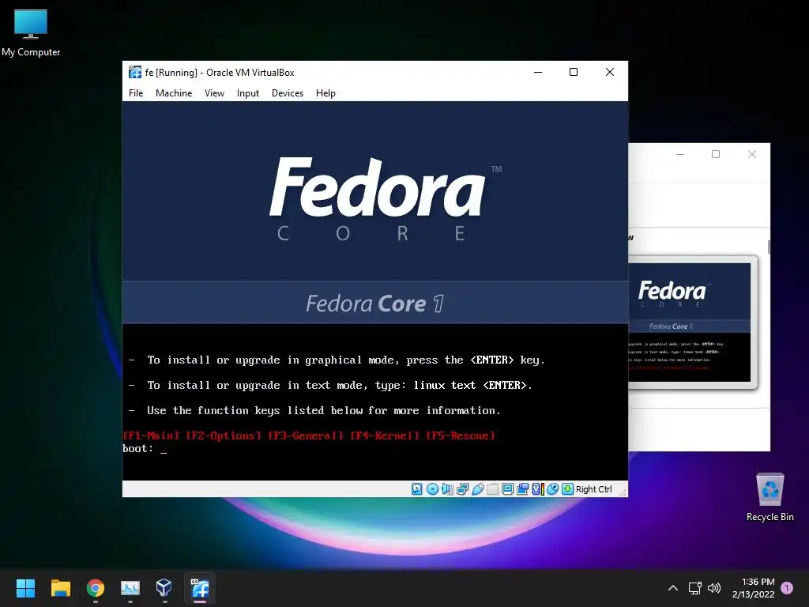The width and height of the screenshot is (809, 607).
Task: Click the F3-General red text
Action: coord(306,435)
